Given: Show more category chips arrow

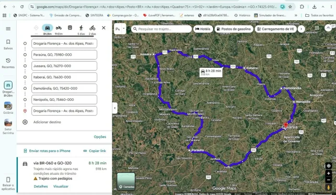Looking at the screenshot, I should coord(301,29).
